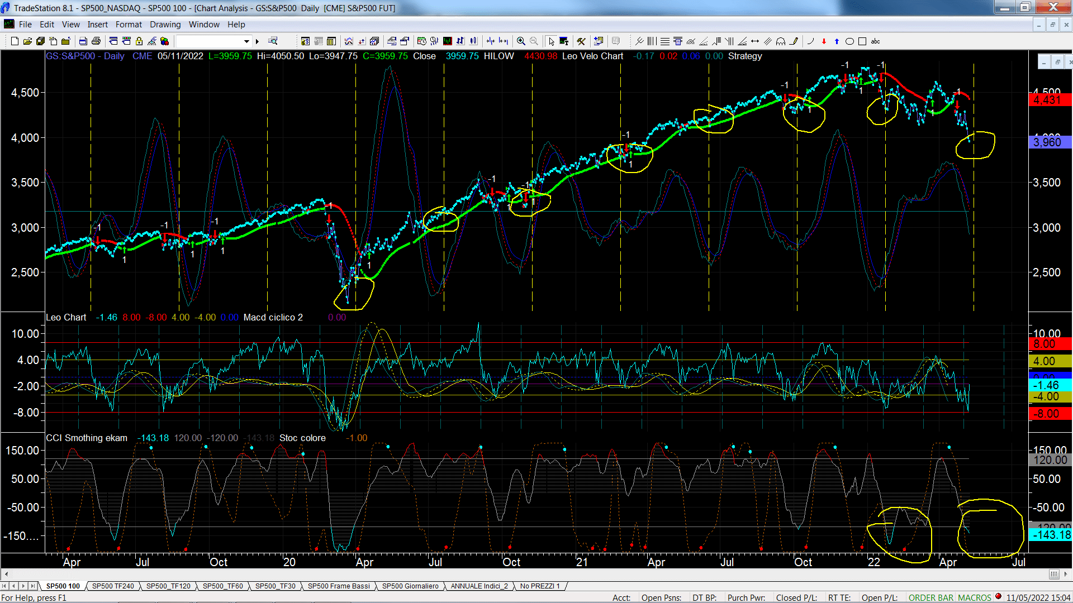
Task: Select the blue up arrow drawing tool
Action: point(837,41)
